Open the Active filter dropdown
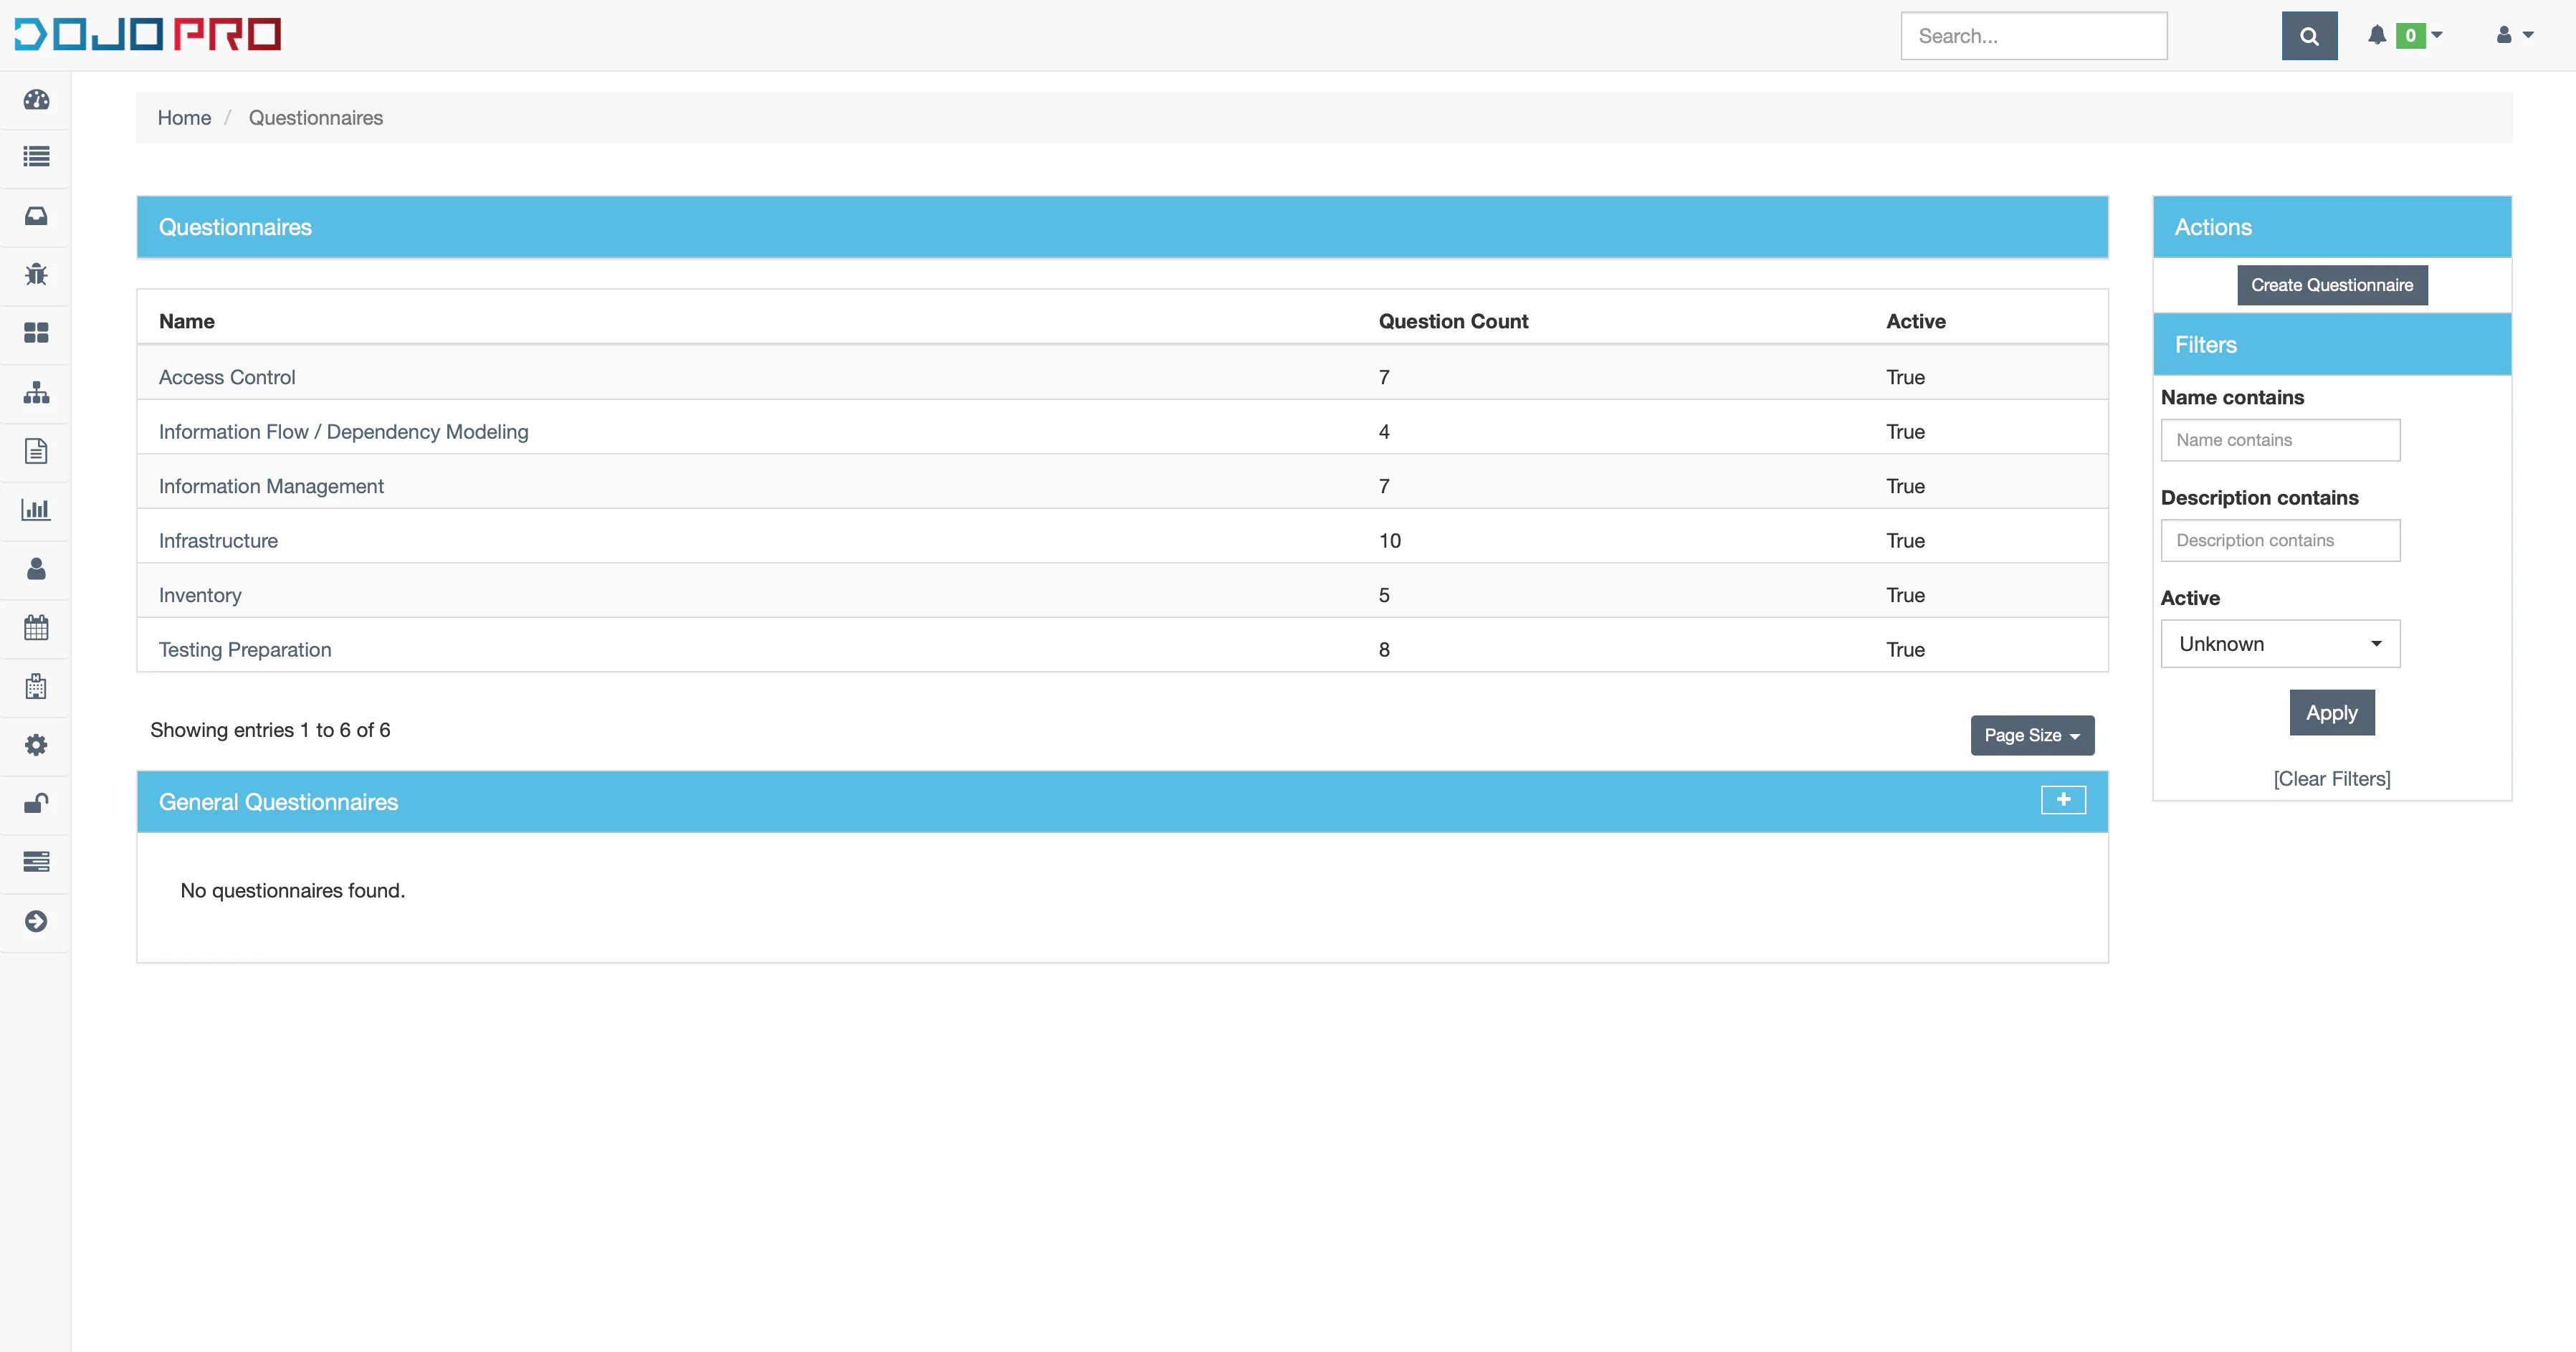This screenshot has height=1352, width=2576. 2279,643
